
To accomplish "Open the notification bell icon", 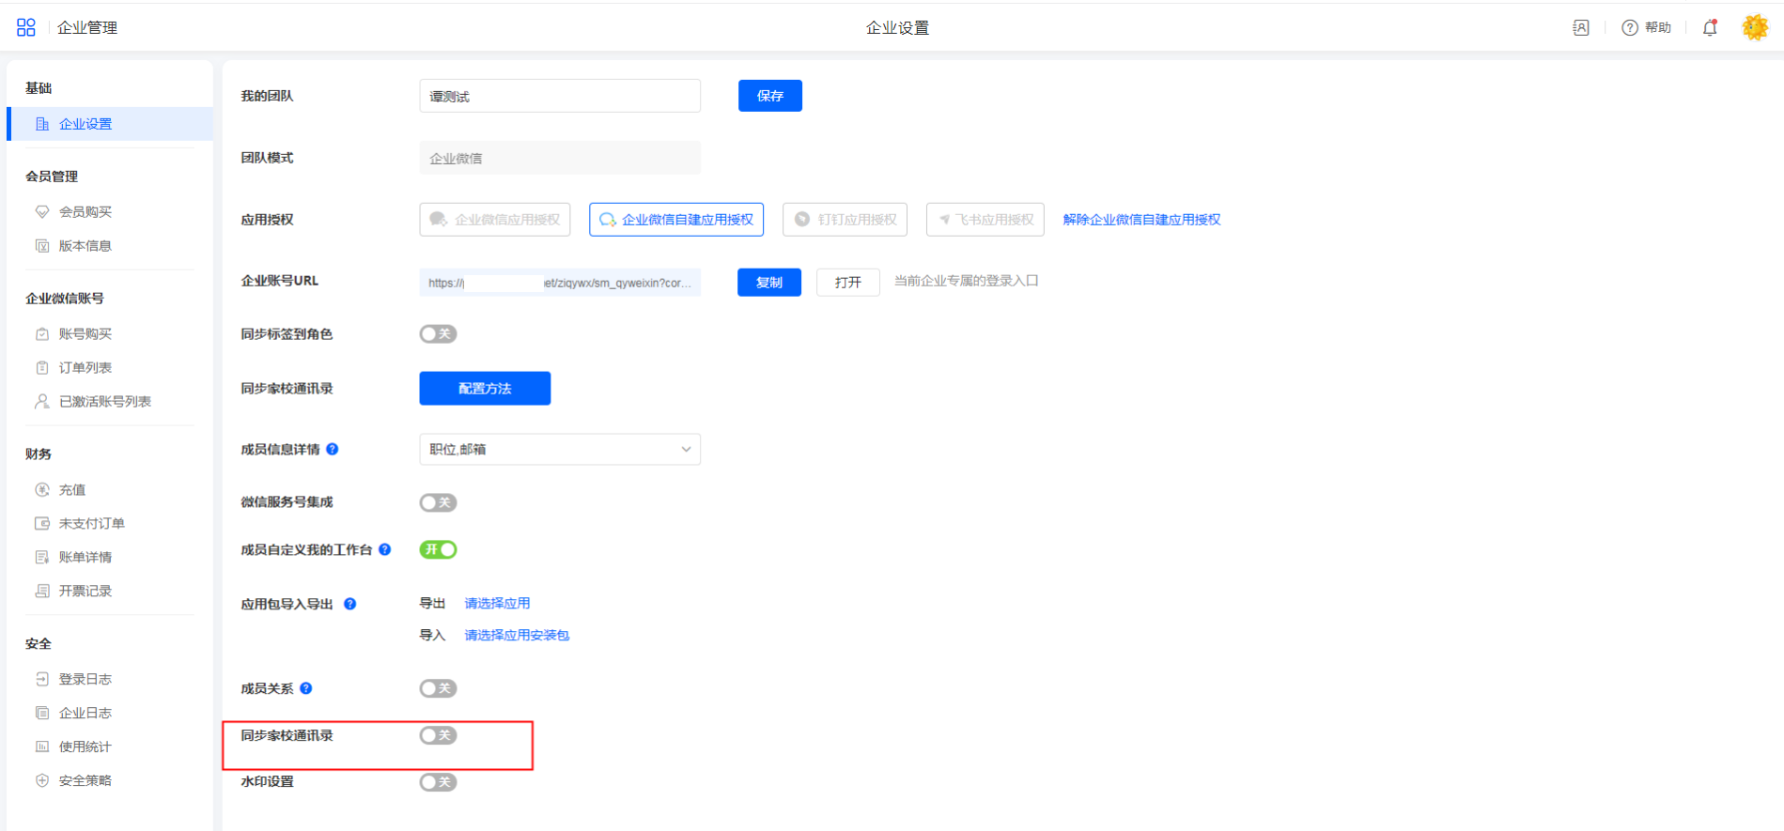I will 1710,27.
